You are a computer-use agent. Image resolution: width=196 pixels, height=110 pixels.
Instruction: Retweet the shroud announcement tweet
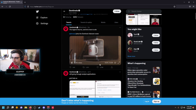click(x=84, y=67)
